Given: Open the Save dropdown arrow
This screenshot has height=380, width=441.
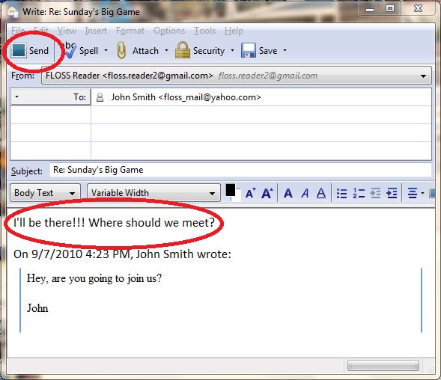Looking at the screenshot, I should point(285,51).
